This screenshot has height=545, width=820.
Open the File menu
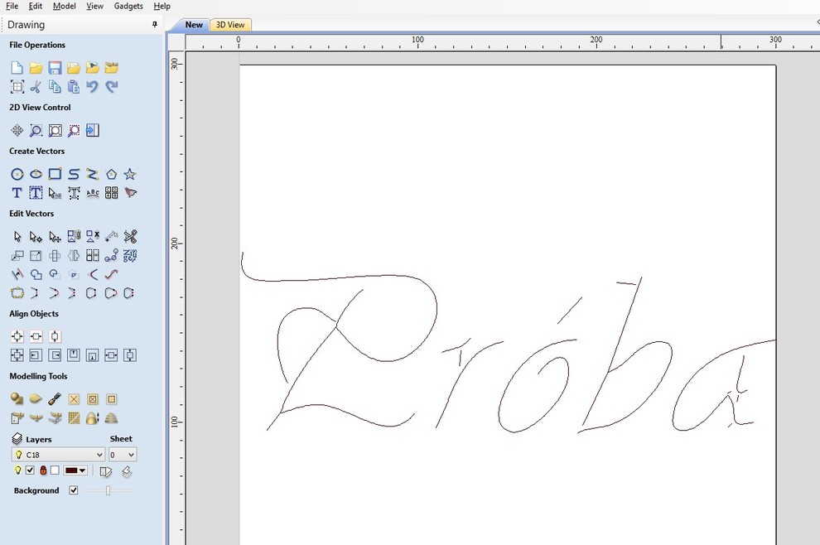pos(12,7)
